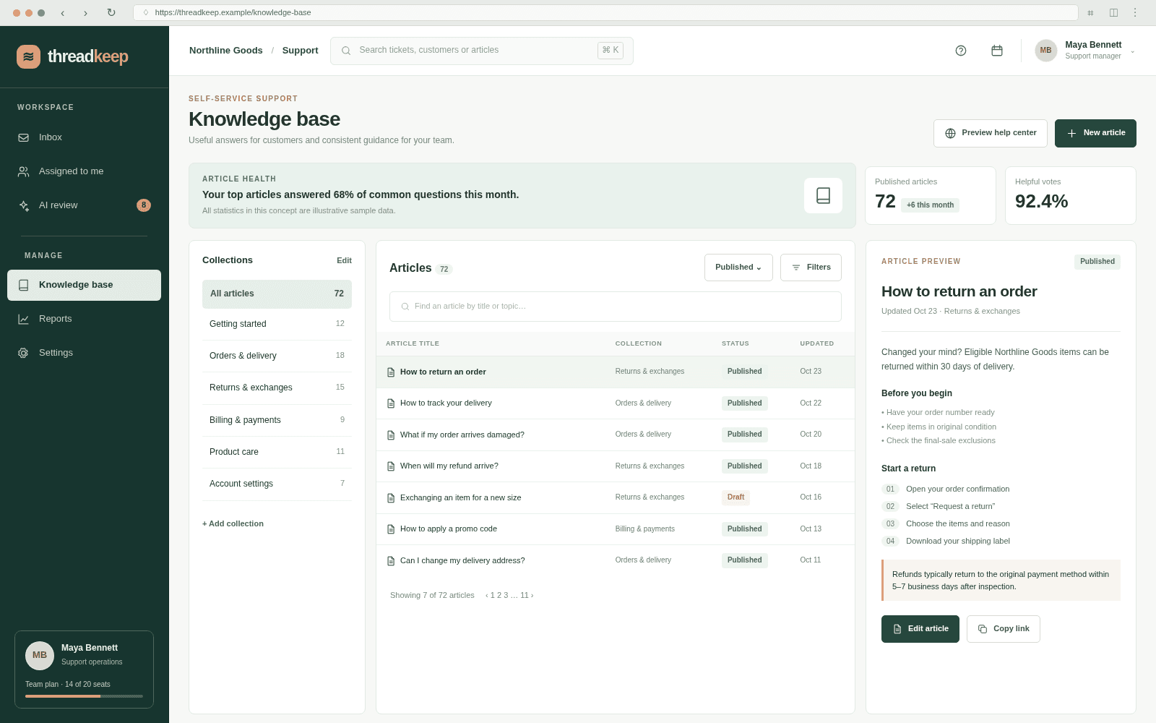Screen dimensions: 1156x723
Task: Click the browser back arrow
Action: tap(62, 12)
